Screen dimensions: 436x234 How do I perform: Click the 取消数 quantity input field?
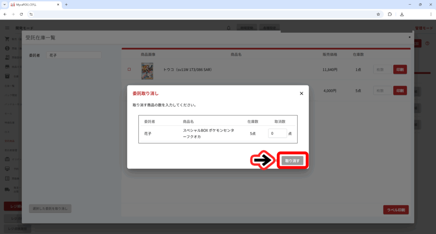277,134
